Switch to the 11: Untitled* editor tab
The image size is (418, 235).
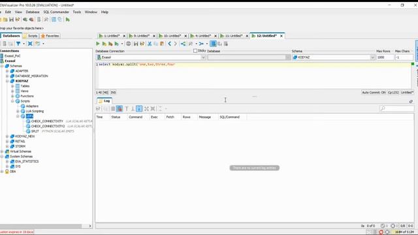click(234, 36)
